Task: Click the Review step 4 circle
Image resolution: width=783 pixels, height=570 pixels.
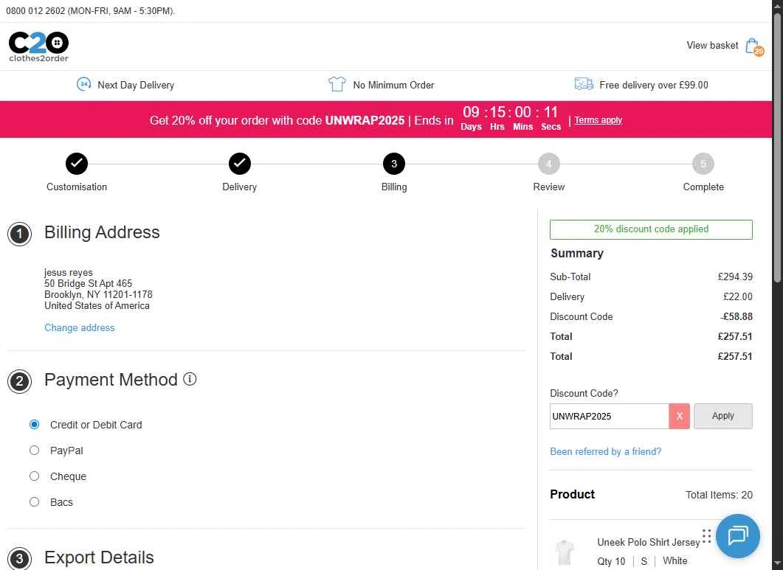Action: tap(549, 164)
